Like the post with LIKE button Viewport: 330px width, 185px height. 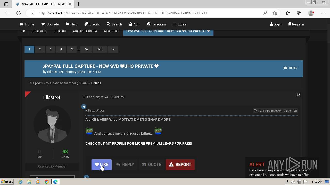coord(102,165)
